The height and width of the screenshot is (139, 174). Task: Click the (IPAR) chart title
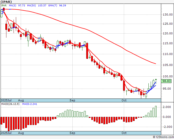[x=6, y=2]
